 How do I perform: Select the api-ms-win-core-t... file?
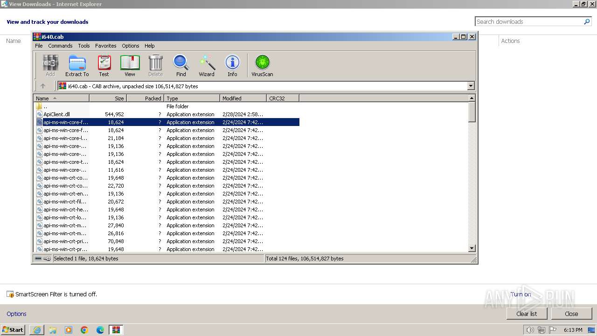point(167,162)
